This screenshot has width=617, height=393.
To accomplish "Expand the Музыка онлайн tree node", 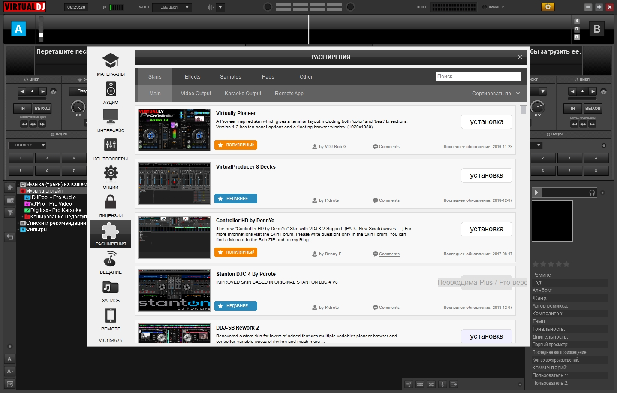I will click(18, 191).
